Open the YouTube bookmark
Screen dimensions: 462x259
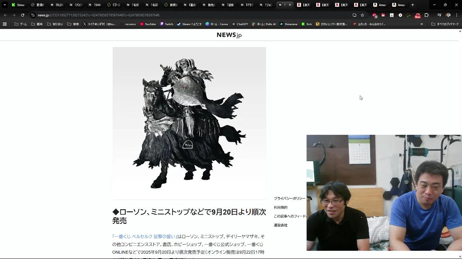[148, 24]
